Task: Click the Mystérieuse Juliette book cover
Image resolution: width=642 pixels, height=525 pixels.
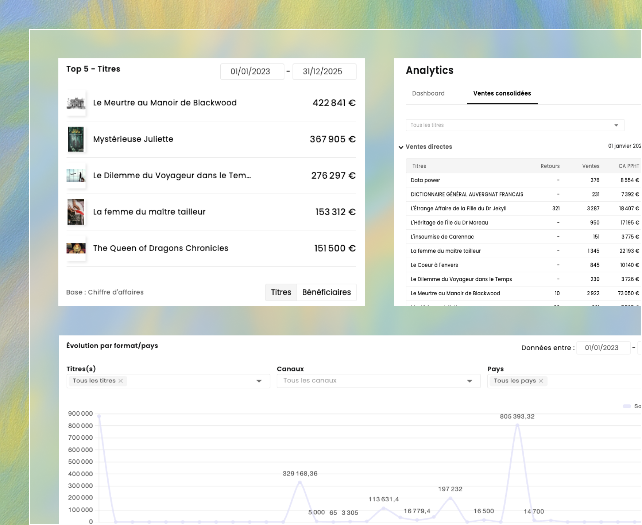Action: [x=76, y=139]
